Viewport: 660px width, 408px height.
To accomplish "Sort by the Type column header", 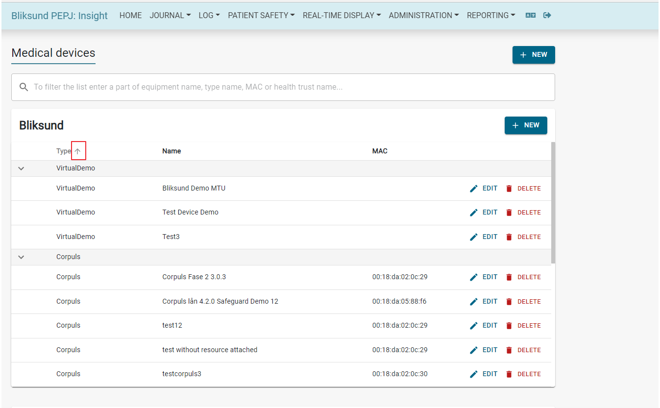I will 64,151.
